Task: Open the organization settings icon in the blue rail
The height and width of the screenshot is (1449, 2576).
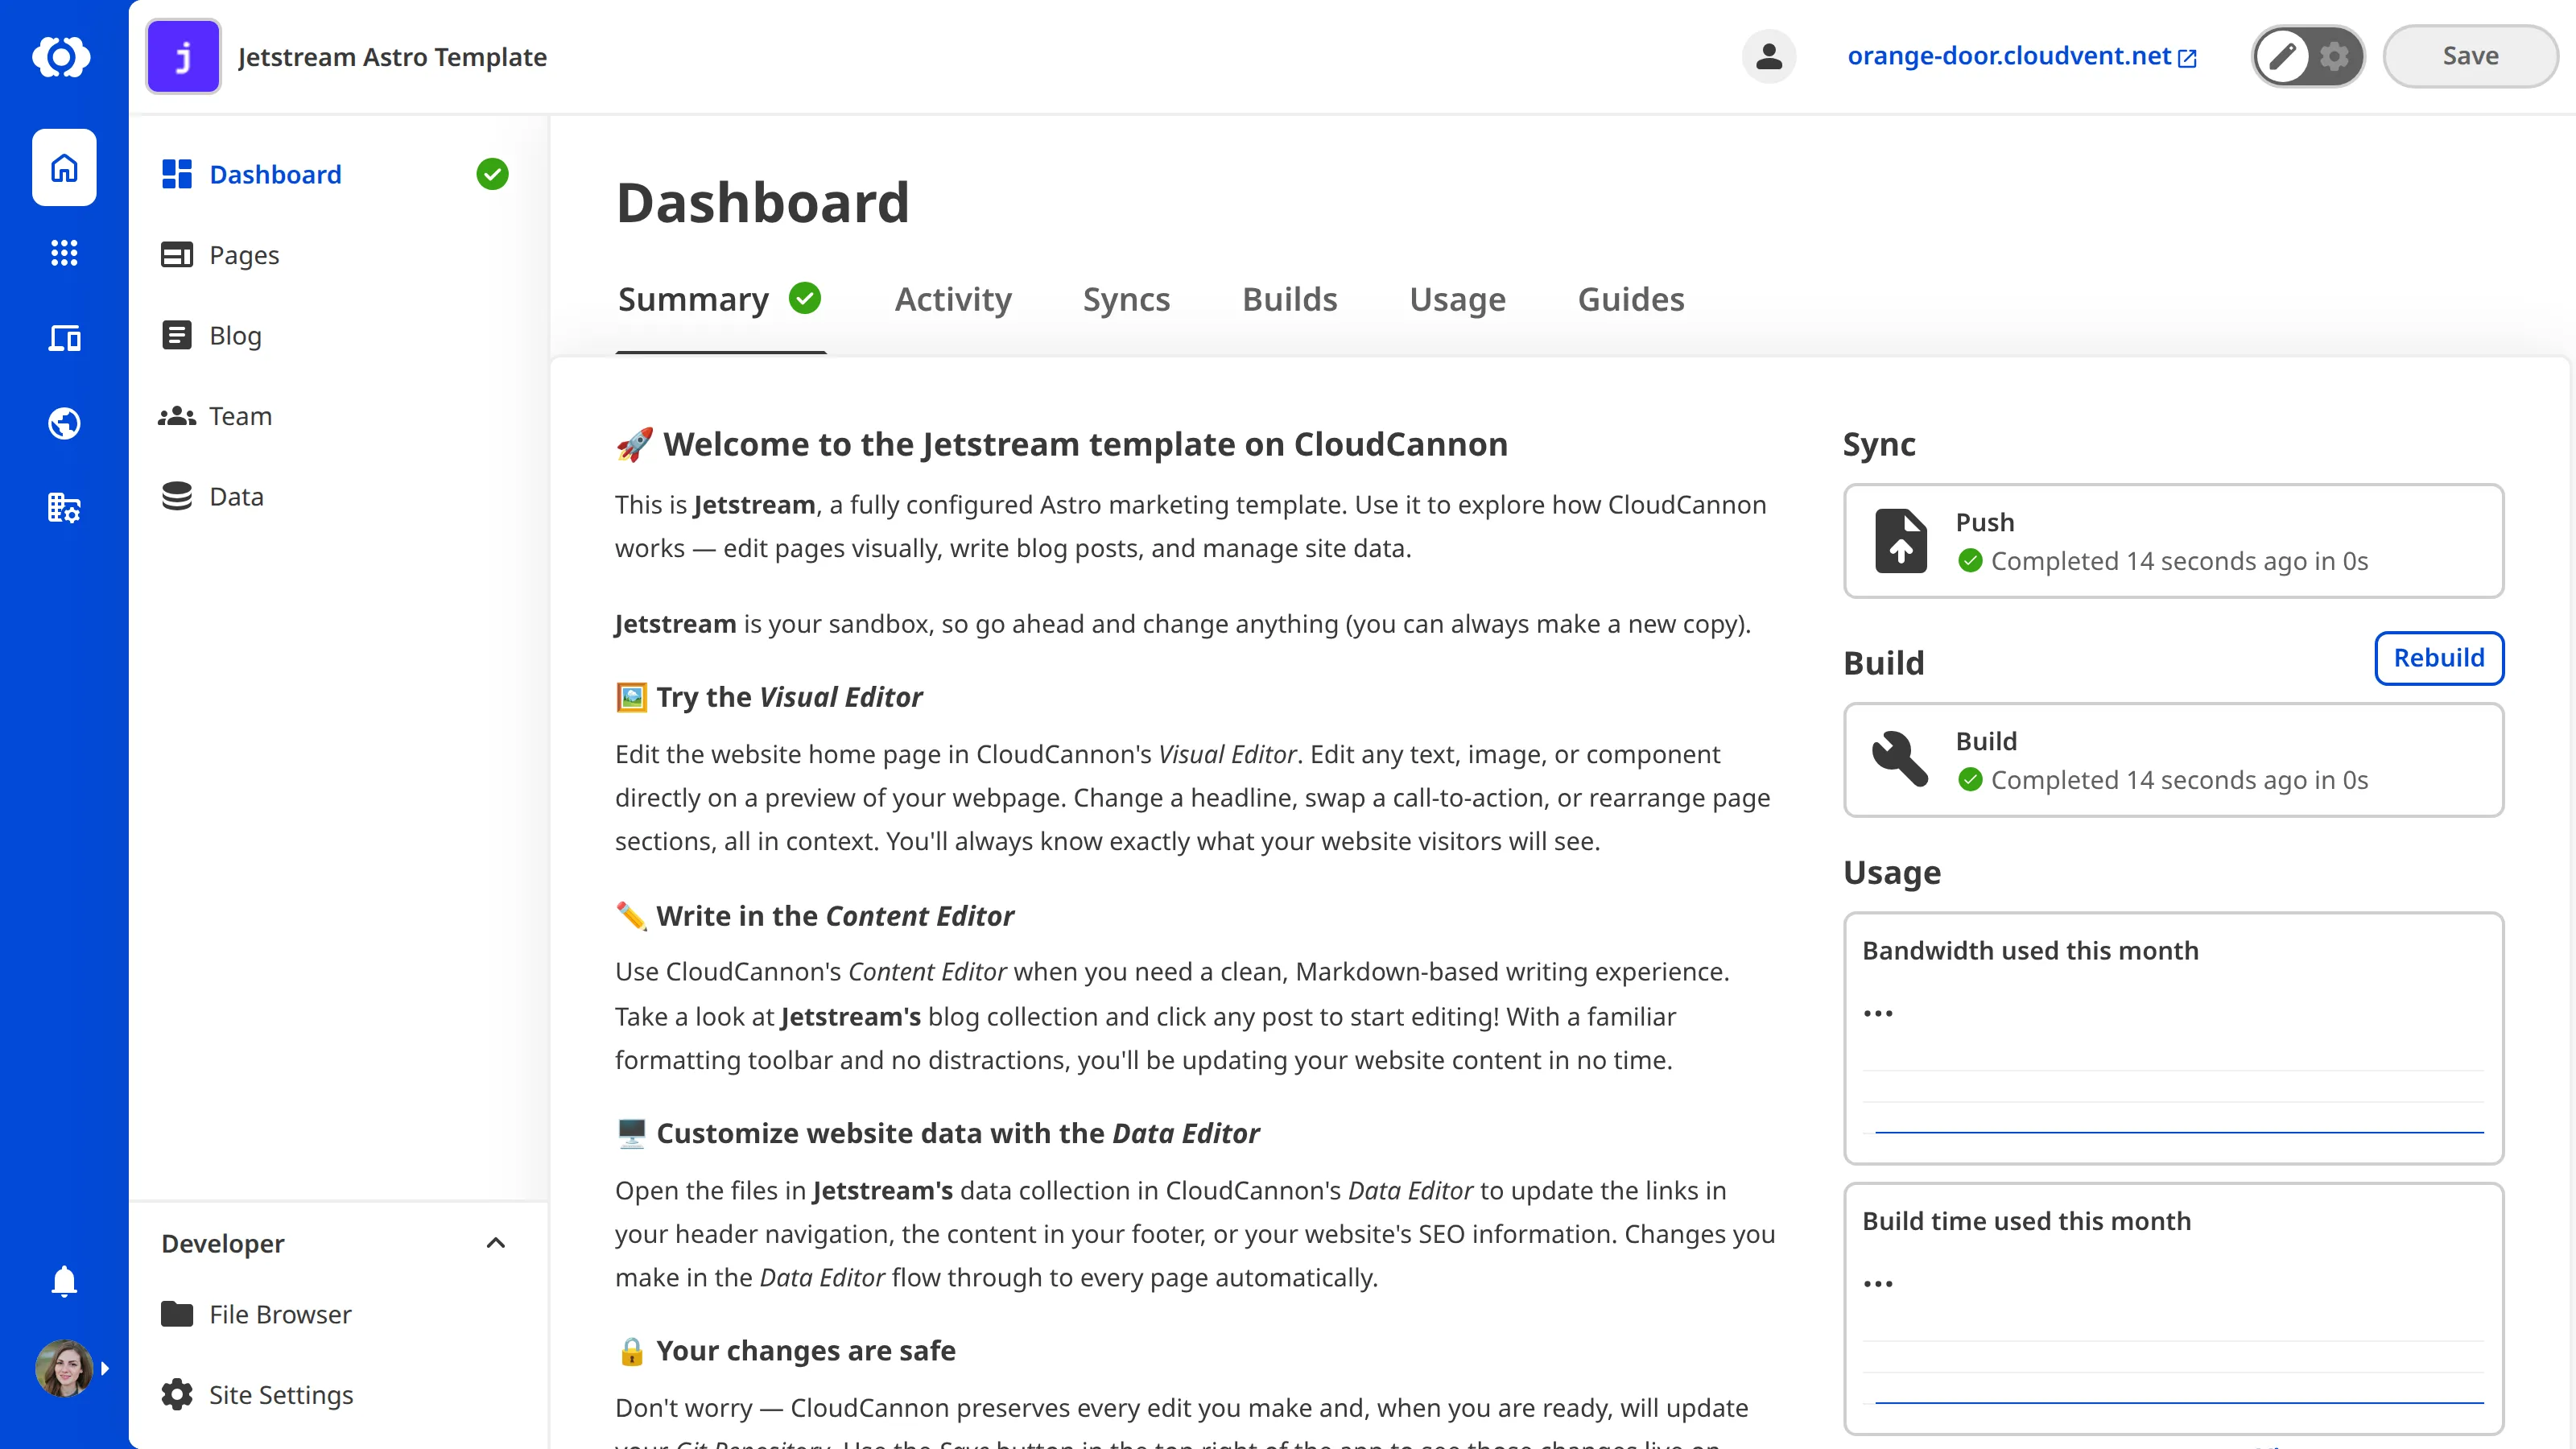Action: coord(63,507)
